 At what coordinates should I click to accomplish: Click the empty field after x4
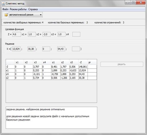click(76, 34)
